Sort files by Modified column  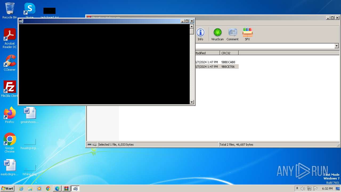tap(207, 53)
